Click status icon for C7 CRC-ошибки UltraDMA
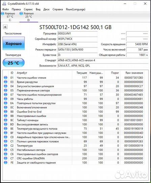 [x=5, y=158]
